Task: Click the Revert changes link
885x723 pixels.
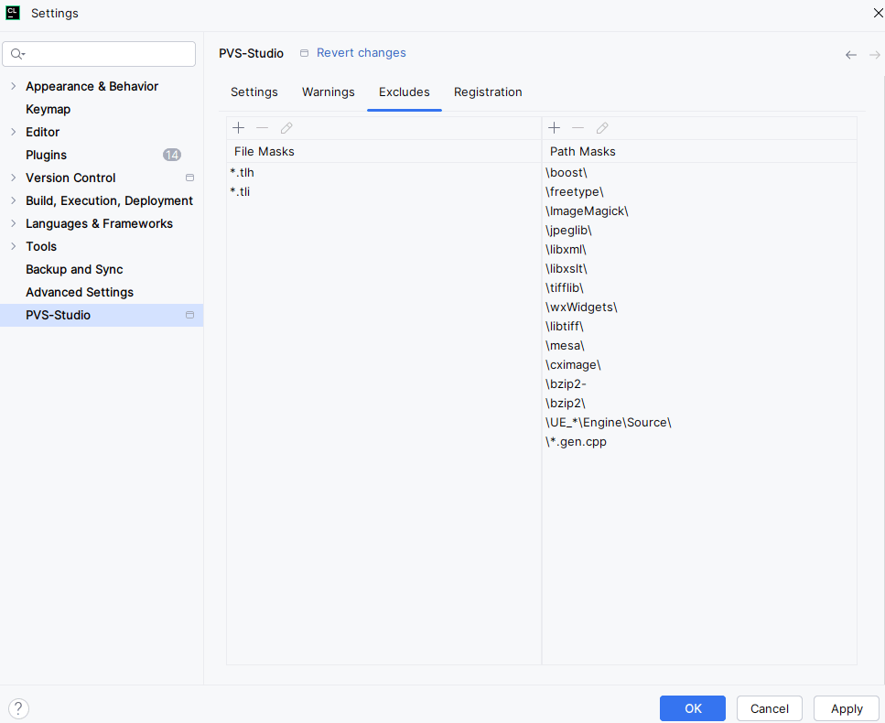Action: click(361, 53)
